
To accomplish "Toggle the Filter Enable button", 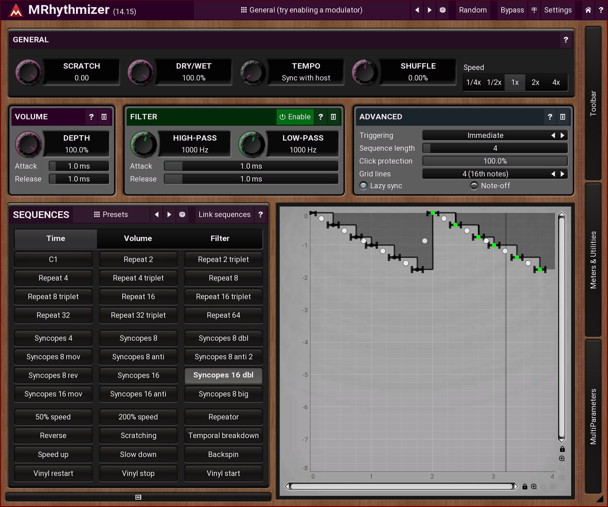I will [x=295, y=117].
